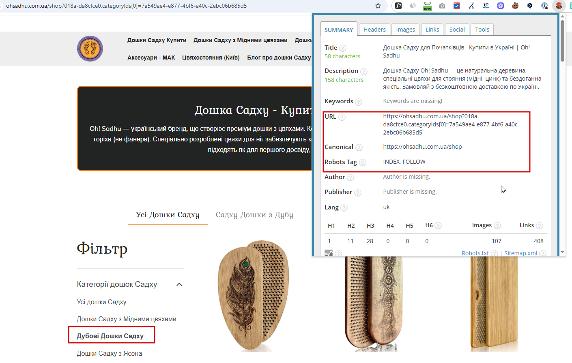Click the feather-engraved Sadhu board thumbnail
Image resolution: width=572 pixels, height=363 pixels.
[x=254, y=295]
